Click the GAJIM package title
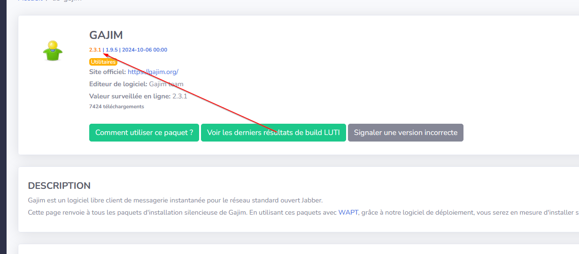The height and width of the screenshot is (254, 579). [x=106, y=35]
